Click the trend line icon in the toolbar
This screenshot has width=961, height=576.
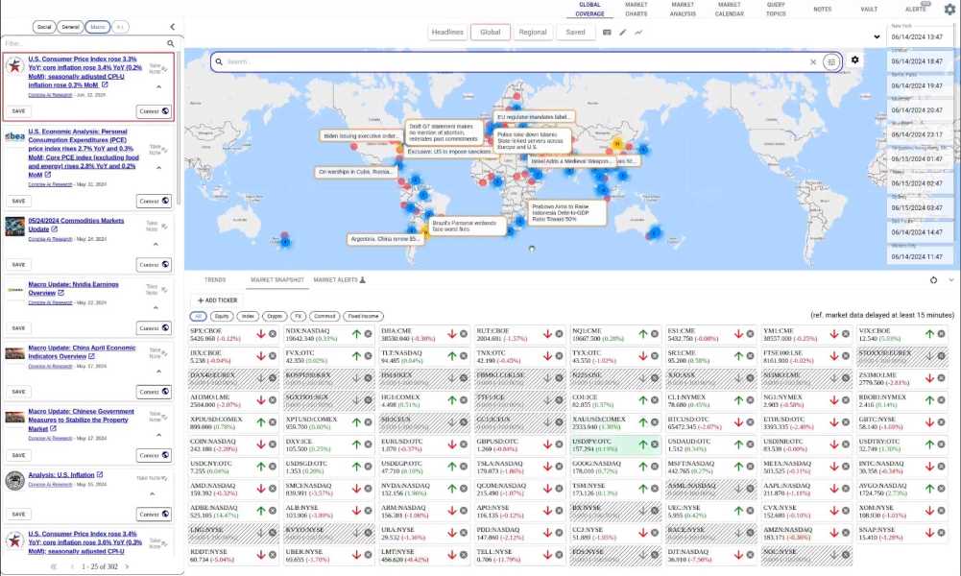coord(637,32)
